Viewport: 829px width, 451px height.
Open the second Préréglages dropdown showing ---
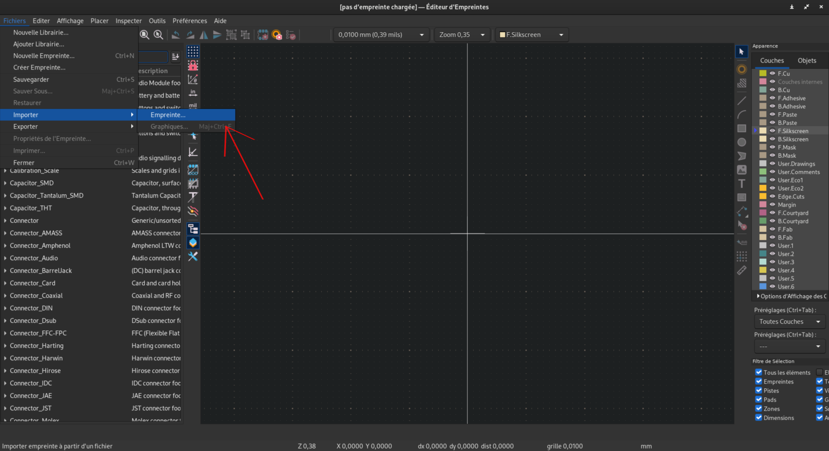click(x=790, y=347)
